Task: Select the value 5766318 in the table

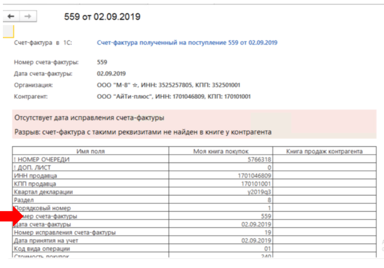Action: pyautogui.click(x=259, y=159)
